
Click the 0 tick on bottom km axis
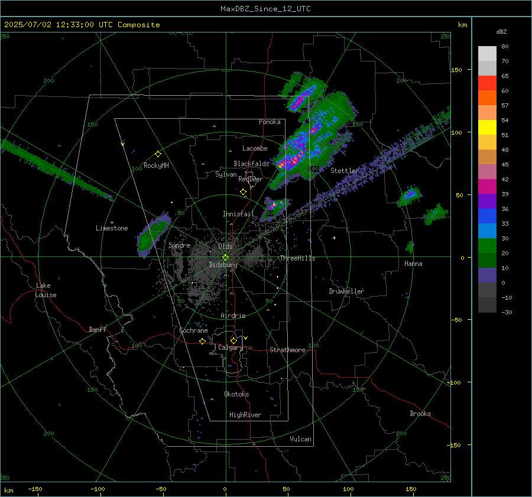pos(225,489)
